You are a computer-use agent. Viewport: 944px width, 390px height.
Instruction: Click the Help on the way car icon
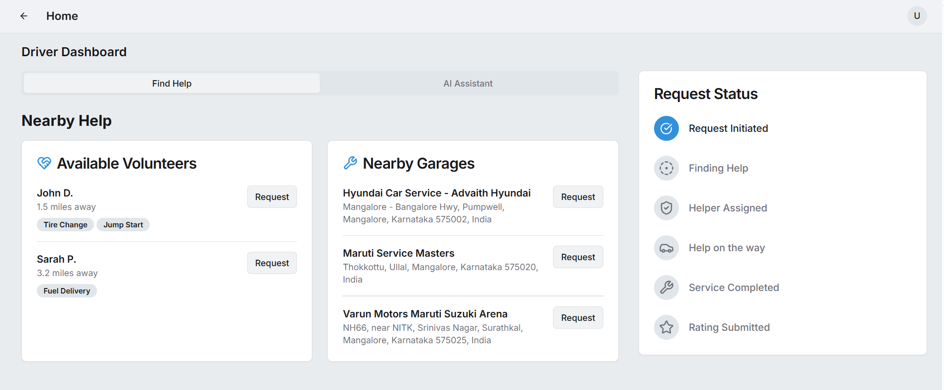coord(666,248)
